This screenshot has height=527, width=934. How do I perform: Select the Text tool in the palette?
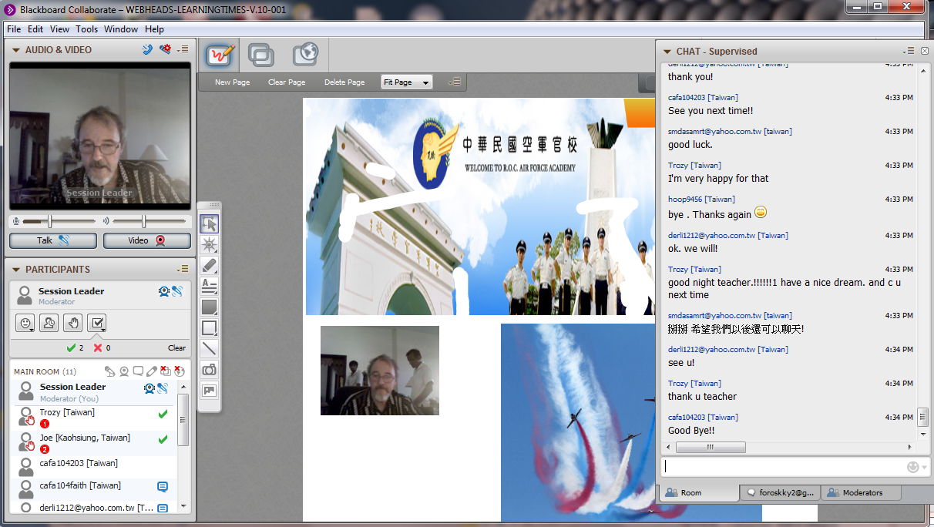point(209,287)
